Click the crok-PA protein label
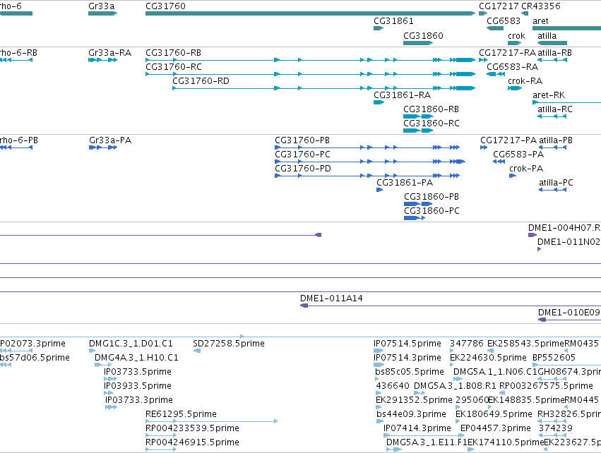The image size is (601, 453). [526, 169]
